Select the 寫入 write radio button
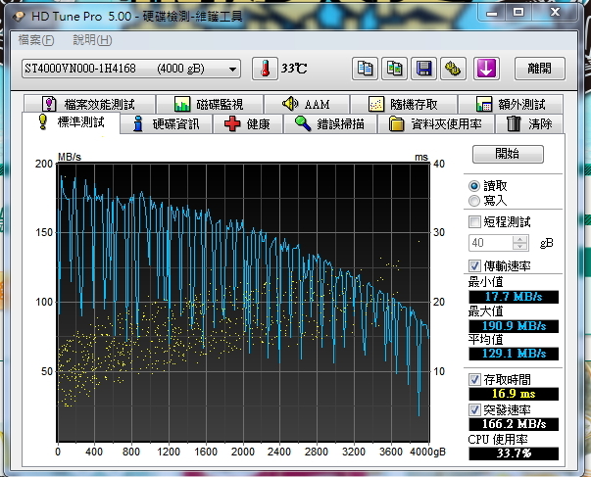The image size is (591, 477). pos(475,200)
